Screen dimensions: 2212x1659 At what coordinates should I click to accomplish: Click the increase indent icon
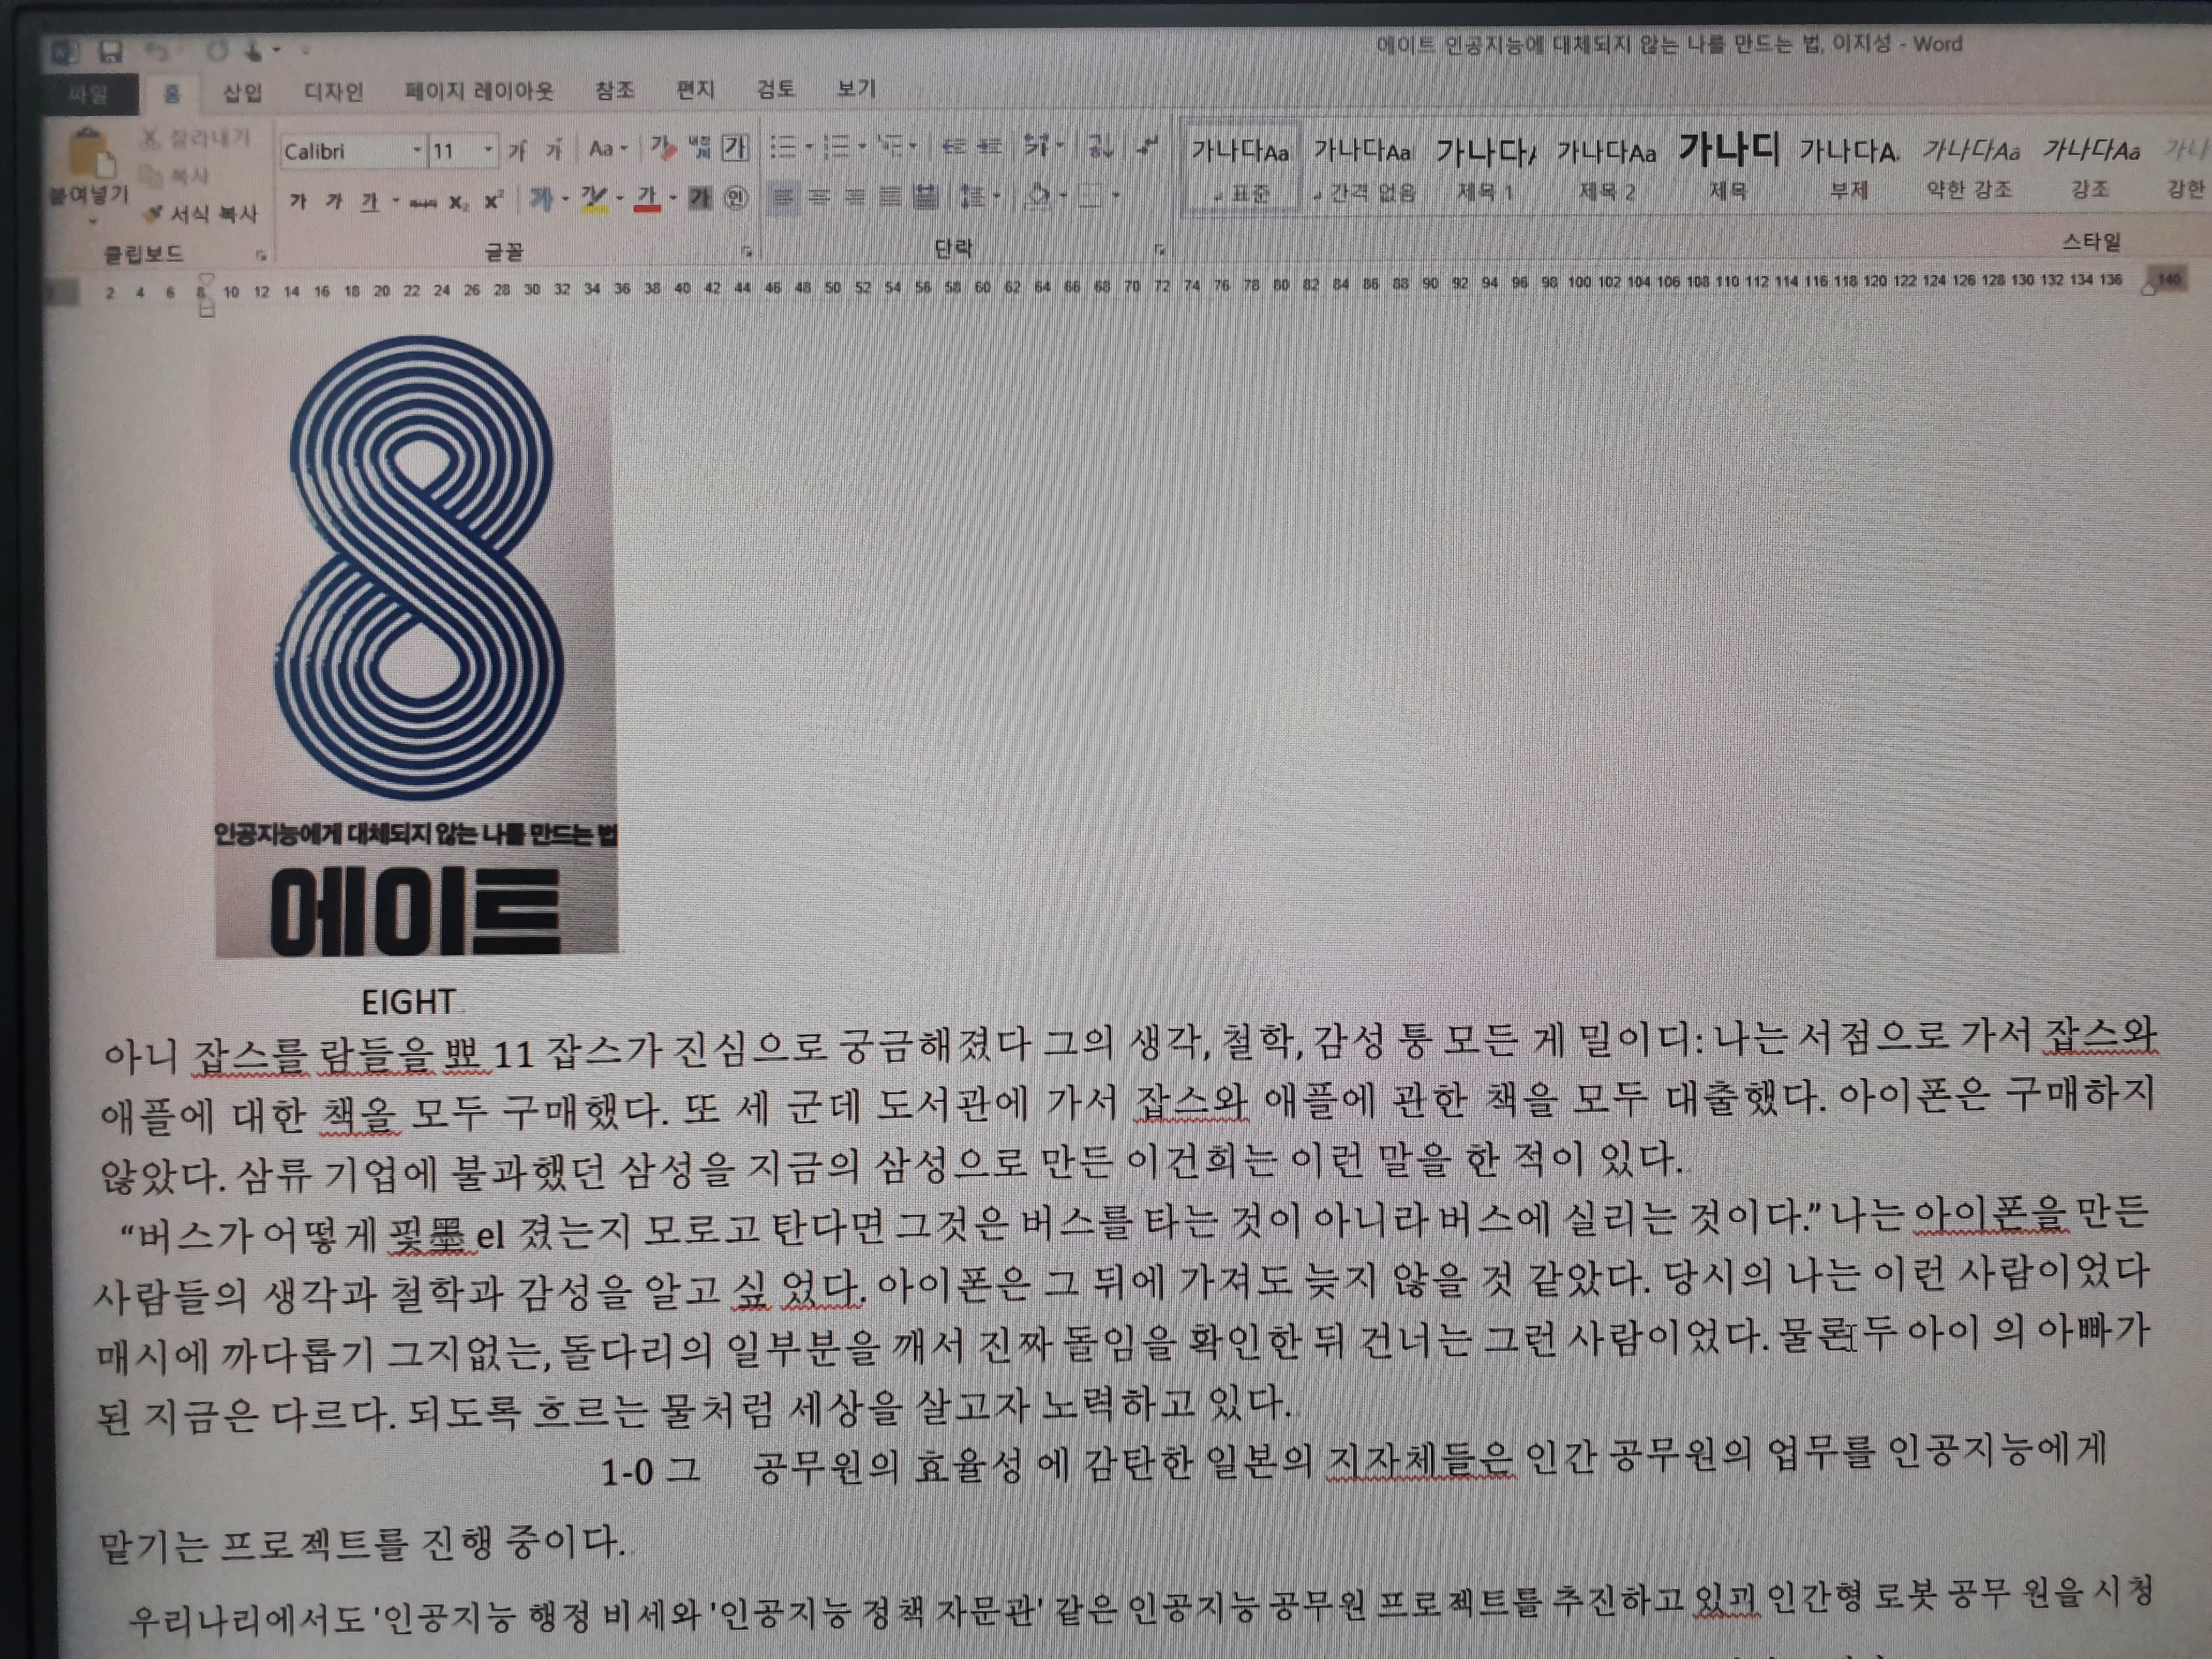(989, 147)
